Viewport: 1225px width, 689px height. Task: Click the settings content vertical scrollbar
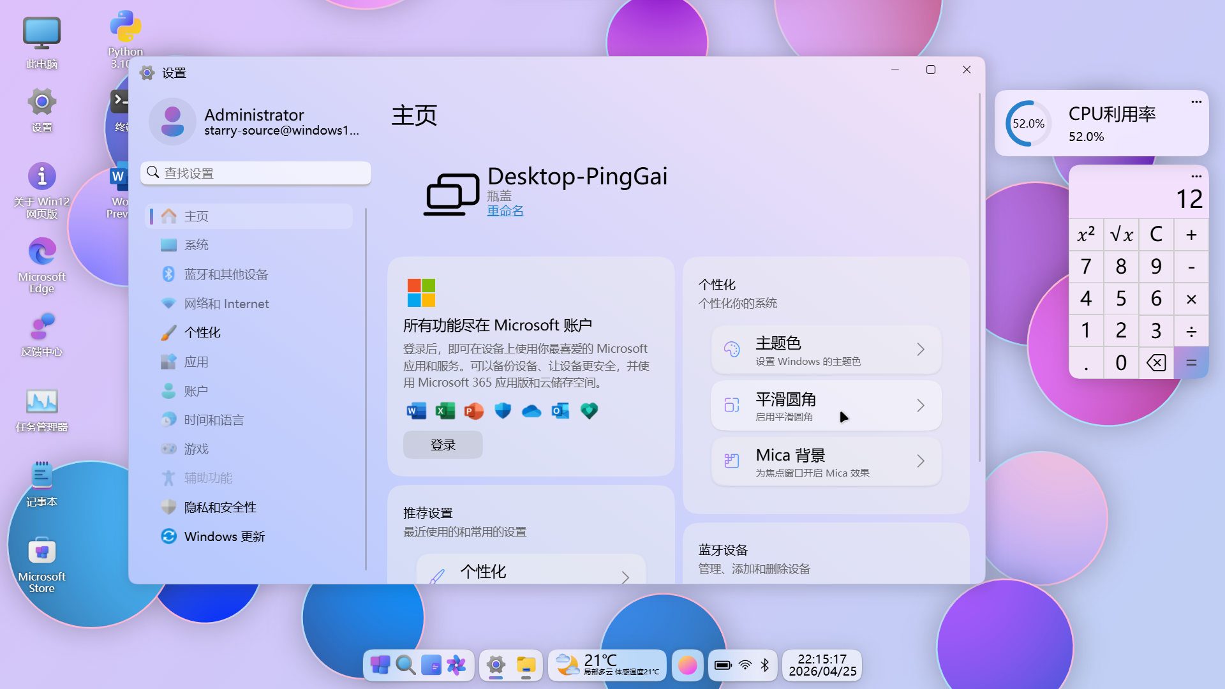tap(979, 278)
